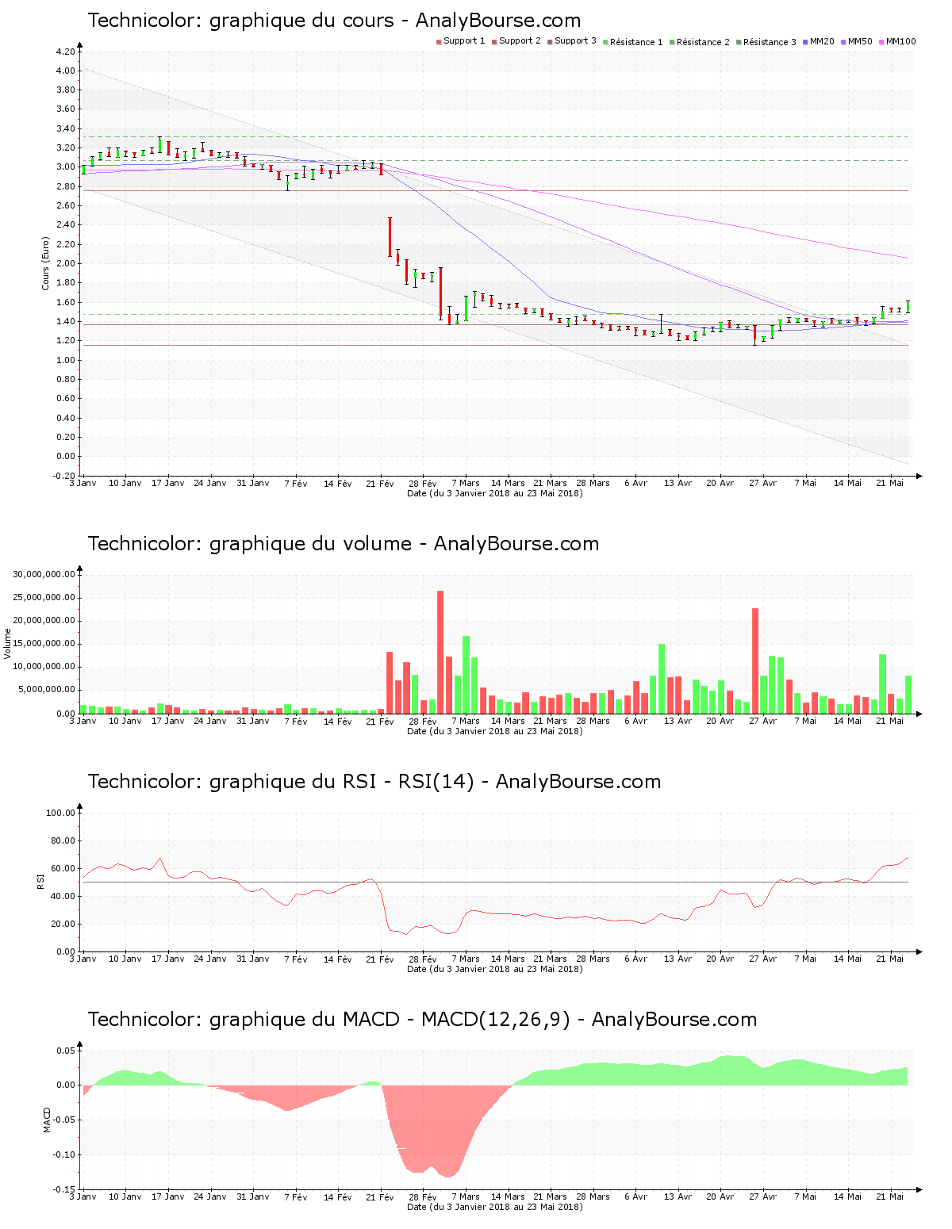Click the 'RSI' vertical axis label
The image size is (952, 1229).
pos(40,881)
